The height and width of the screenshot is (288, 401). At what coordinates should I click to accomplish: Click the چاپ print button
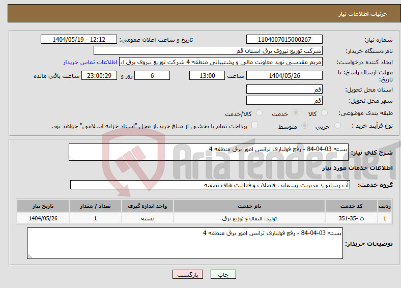pos(223,274)
